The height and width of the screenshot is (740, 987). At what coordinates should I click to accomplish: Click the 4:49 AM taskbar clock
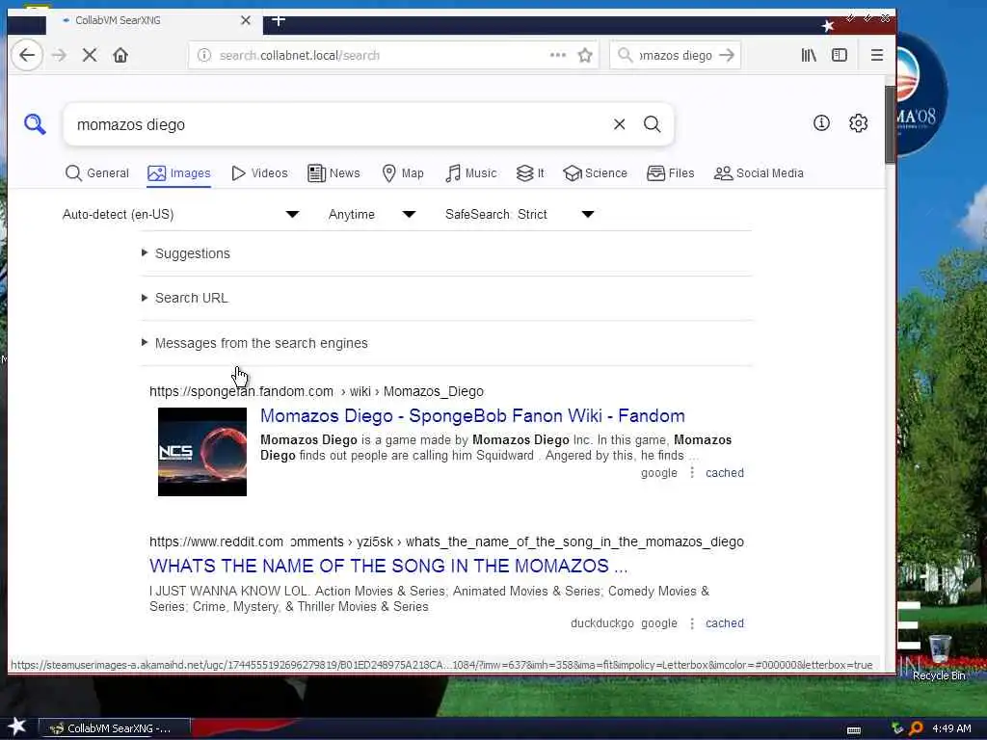click(951, 728)
